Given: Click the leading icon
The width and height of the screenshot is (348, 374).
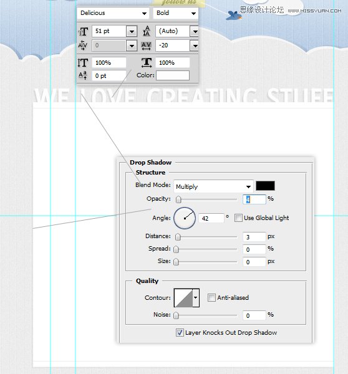Looking at the screenshot, I should pyautogui.click(x=147, y=31).
